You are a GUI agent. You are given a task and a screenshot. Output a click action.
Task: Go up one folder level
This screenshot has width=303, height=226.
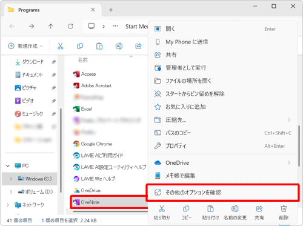pos(51,26)
